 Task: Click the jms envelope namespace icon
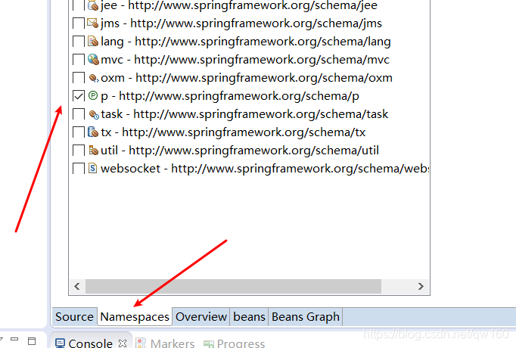[x=93, y=23]
